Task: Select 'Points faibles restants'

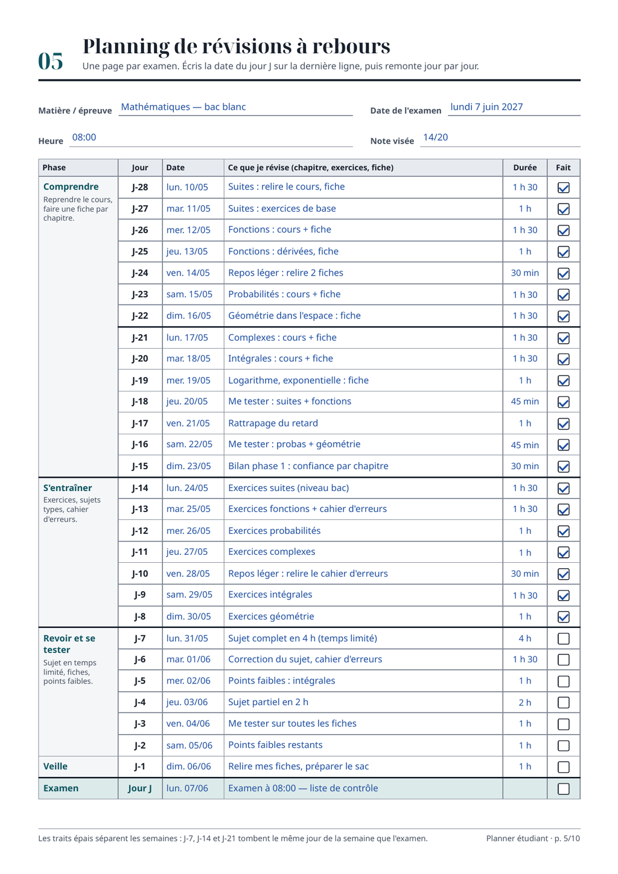Action: tap(275, 746)
